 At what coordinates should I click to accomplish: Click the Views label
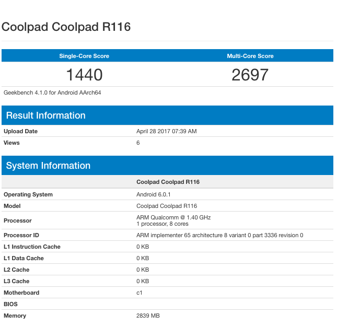point(11,143)
